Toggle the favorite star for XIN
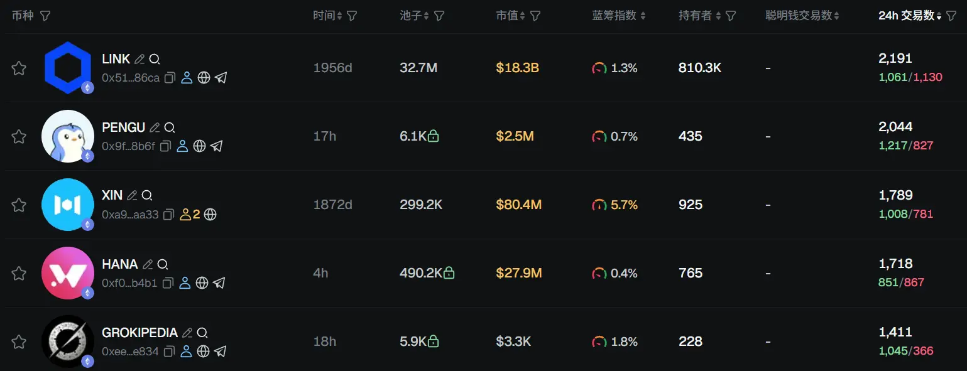The height and width of the screenshot is (371, 967). coord(19,205)
